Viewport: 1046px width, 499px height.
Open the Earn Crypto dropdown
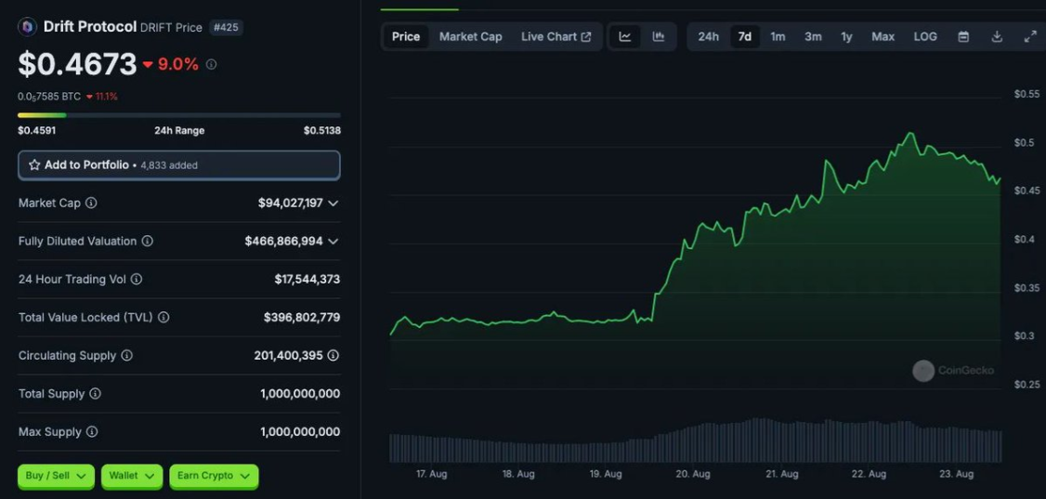214,477
